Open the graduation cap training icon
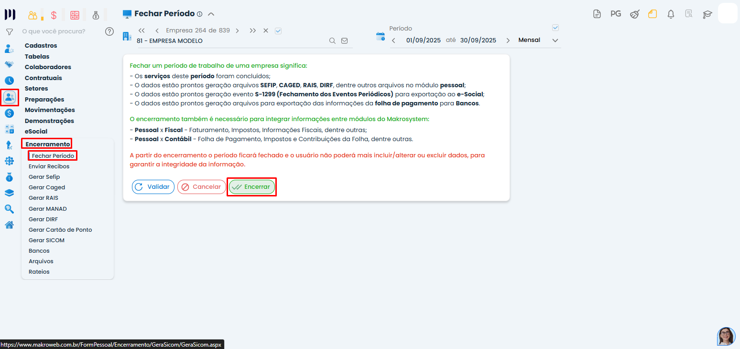The height and width of the screenshot is (349, 740). click(x=707, y=14)
